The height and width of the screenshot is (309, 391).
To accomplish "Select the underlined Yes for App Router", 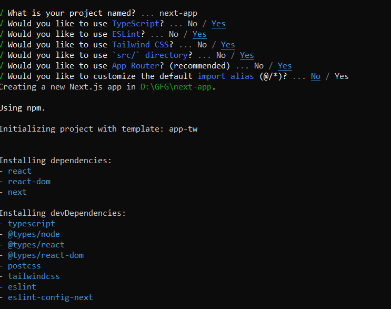I will click(285, 66).
